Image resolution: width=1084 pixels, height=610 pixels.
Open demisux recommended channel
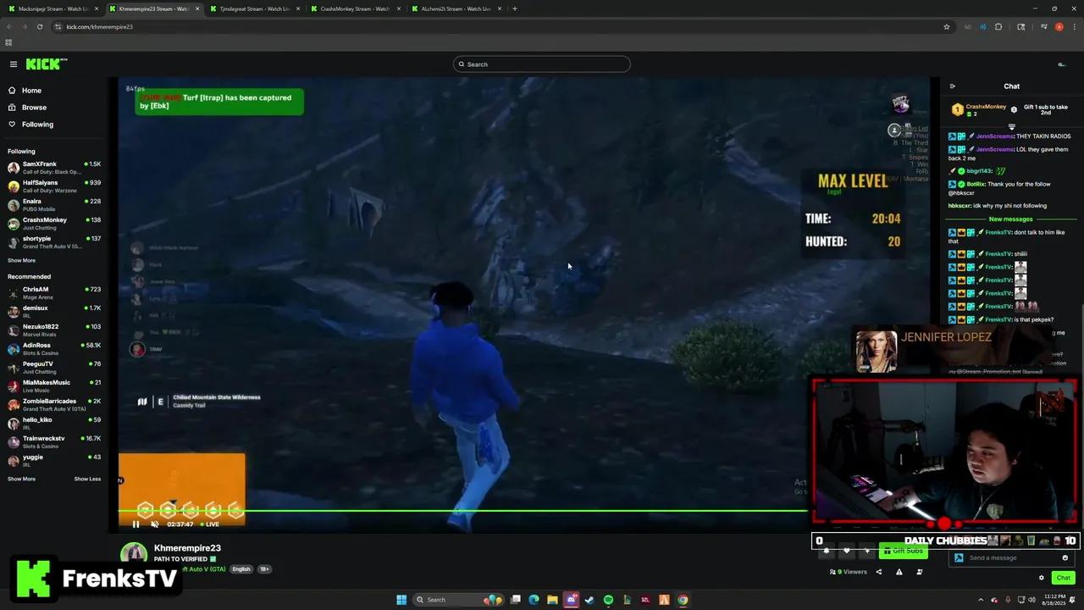[x=54, y=311]
